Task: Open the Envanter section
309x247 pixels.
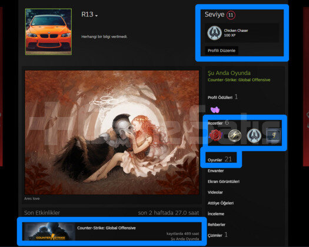Action: point(215,171)
